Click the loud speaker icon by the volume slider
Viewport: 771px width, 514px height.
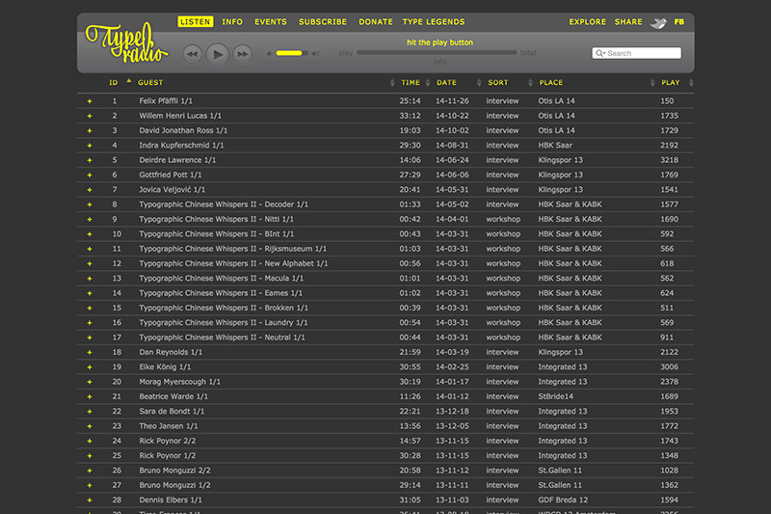tap(316, 54)
